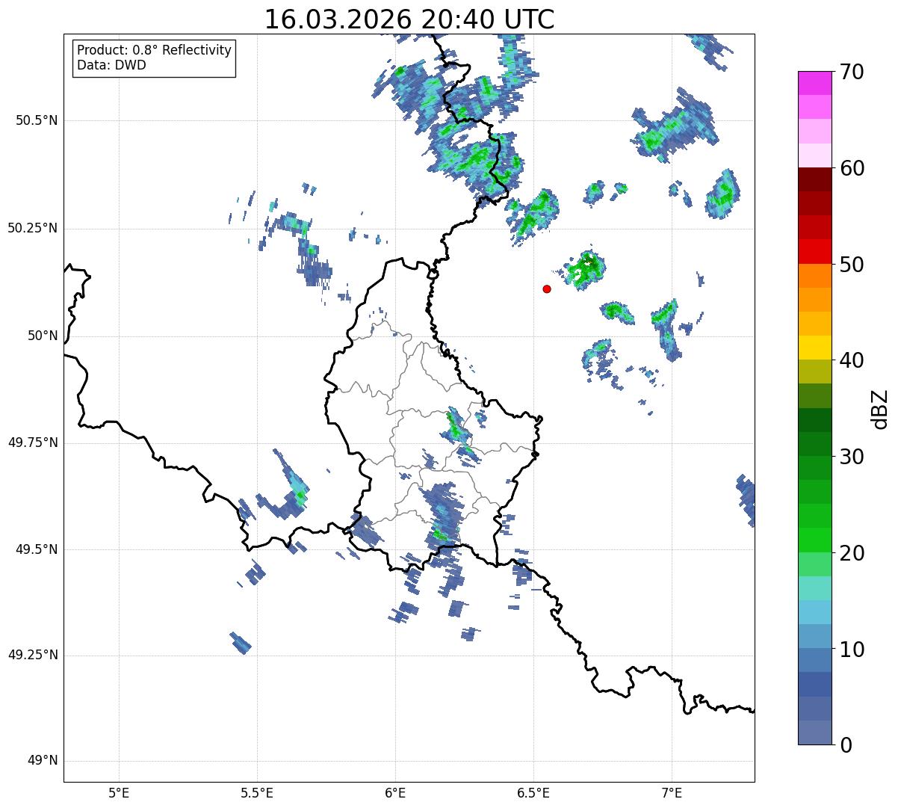The width and height of the screenshot is (898, 808).
Task: Click the colorbar tick value 30
Action: (x=852, y=457)
